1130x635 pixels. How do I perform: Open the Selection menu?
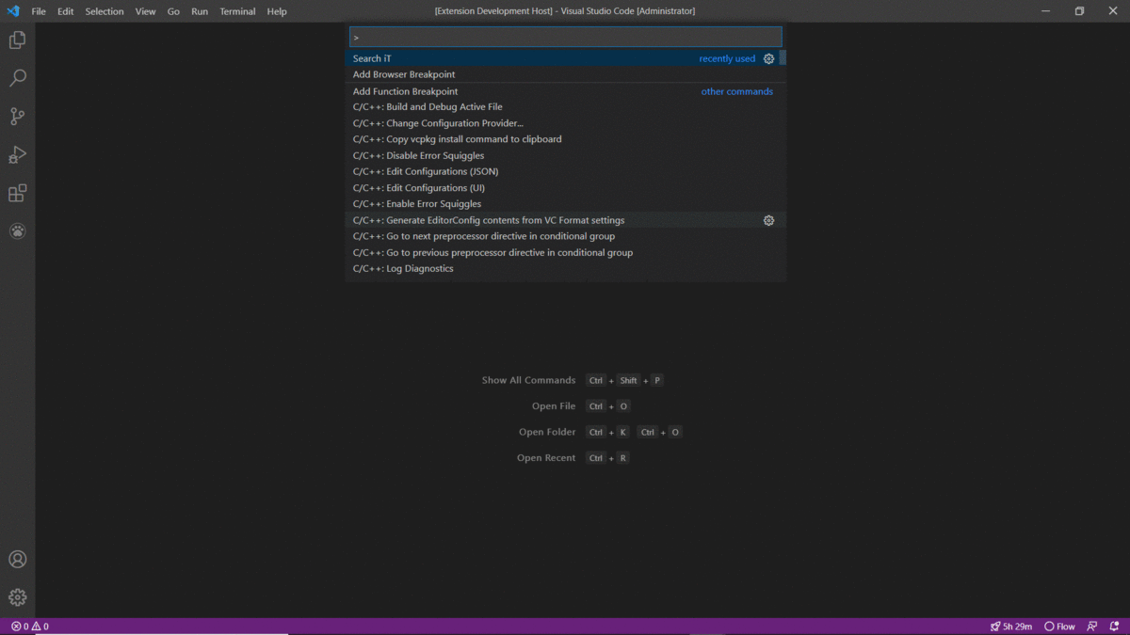(105, 11)
